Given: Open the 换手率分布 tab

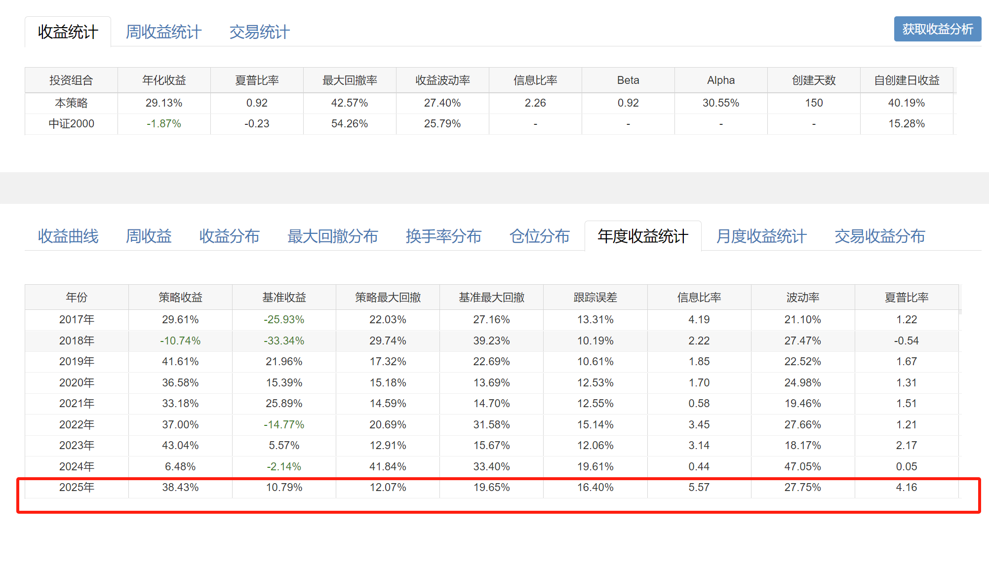Looking at the screenshot, I should [443, 236].
